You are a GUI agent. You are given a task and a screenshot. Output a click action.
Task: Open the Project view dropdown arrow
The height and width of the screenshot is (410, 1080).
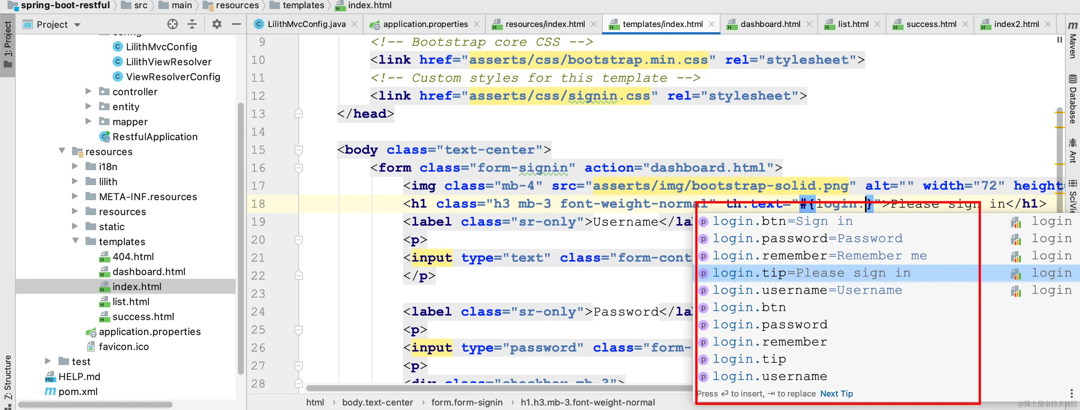[78, 25]
